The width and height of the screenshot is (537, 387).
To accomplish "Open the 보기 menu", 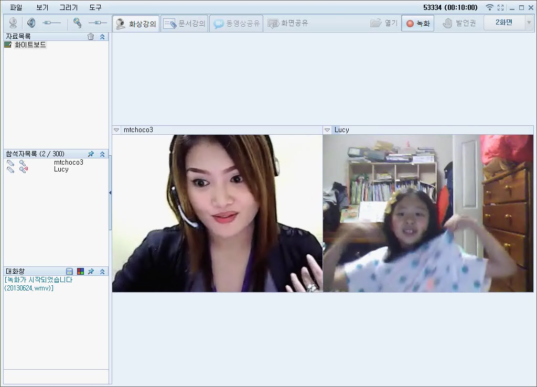I will [x=42, y=7].
